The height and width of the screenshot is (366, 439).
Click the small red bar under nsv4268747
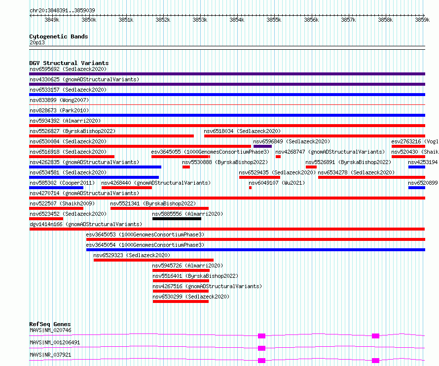coord(278,157)
